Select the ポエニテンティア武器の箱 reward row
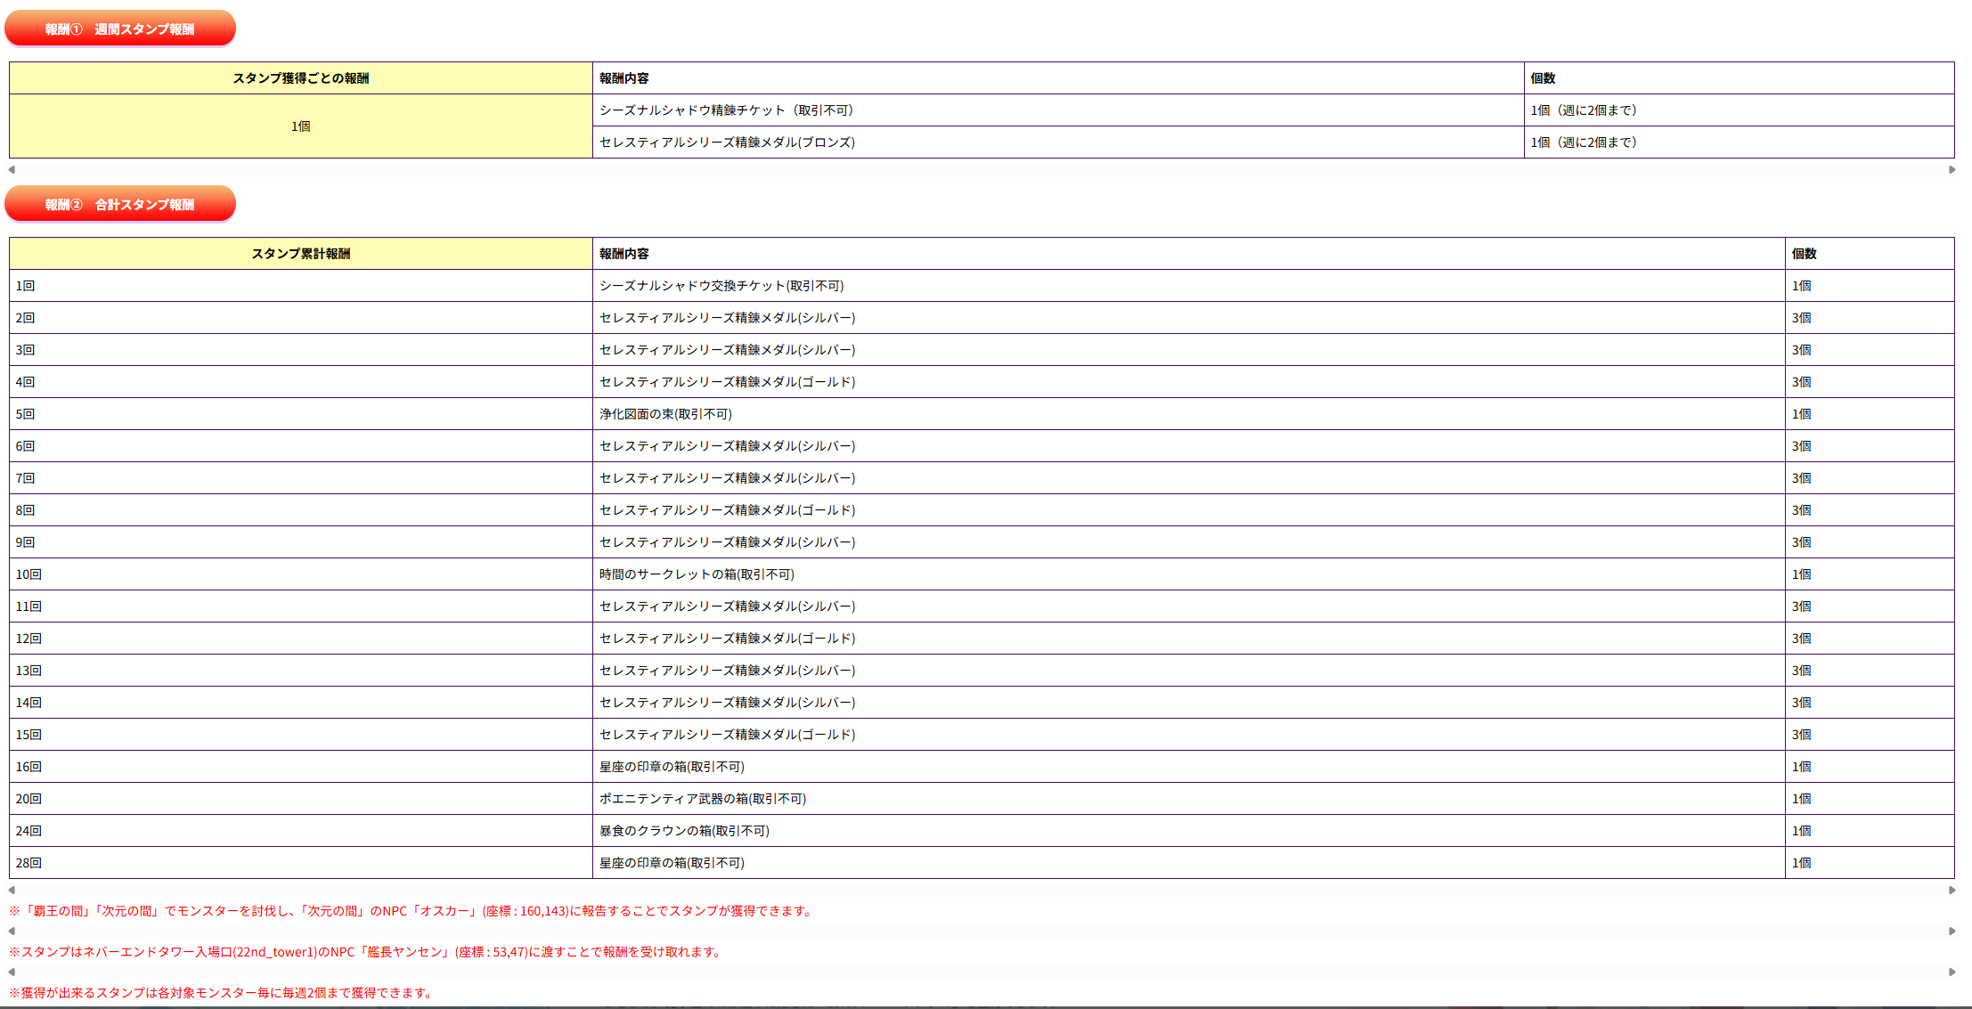 point(702,799)
